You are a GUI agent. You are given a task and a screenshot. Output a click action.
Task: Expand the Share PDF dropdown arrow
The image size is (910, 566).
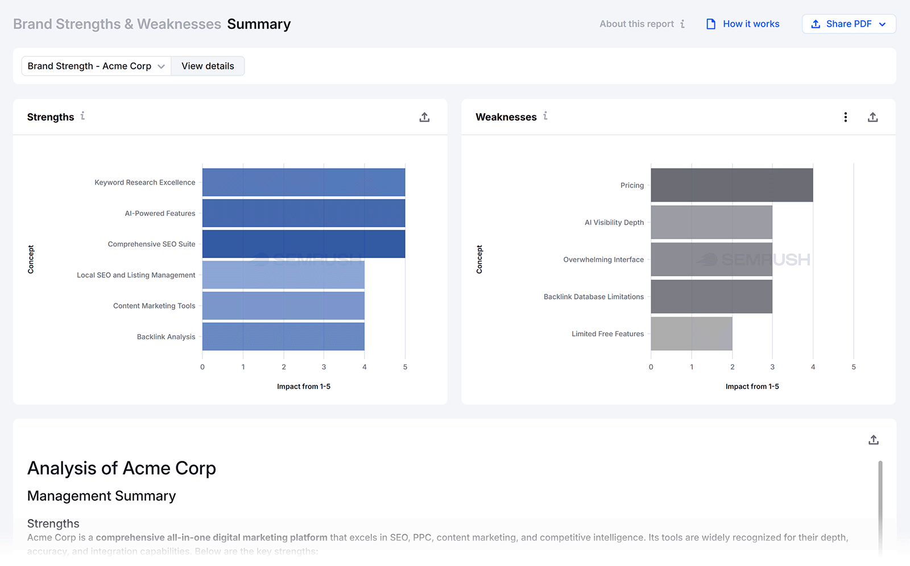pyautogui.click(x=882, y=24)
